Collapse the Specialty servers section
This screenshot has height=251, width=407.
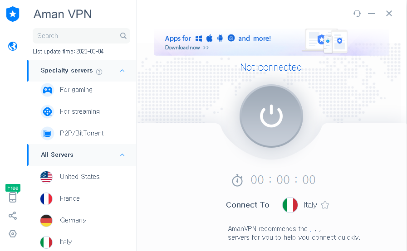click(x=122, y=71)
